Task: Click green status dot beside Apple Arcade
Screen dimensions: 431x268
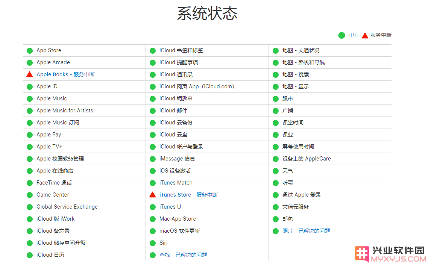Action: (x=30, y=63)
